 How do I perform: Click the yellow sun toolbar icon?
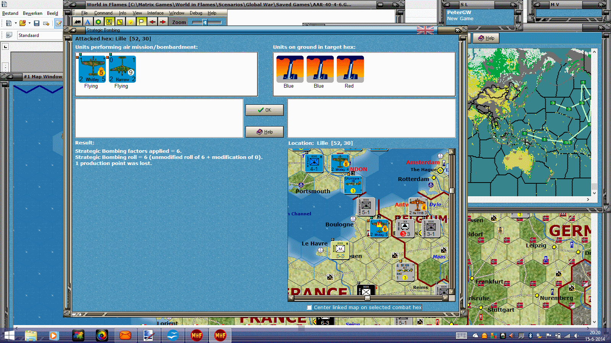tap(131, 22)
